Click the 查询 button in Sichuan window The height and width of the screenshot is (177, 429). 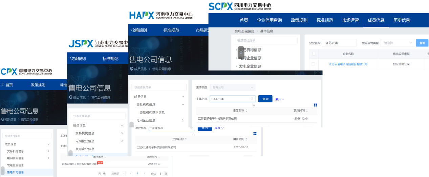click(422, 43)
